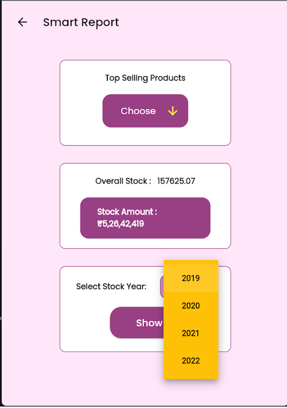Click the Stock Amount purple button
This screenshot has width=287, height=408.
[x=145, y=218]
